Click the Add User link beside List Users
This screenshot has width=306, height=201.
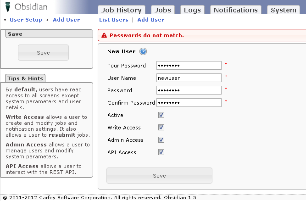pos(151,20)
